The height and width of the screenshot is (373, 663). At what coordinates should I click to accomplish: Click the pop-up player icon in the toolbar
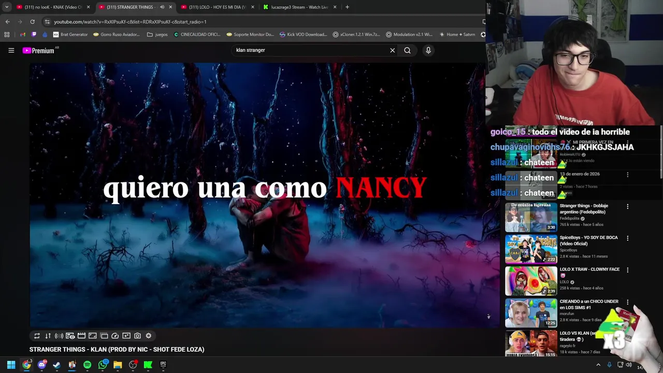coord(104,336)
